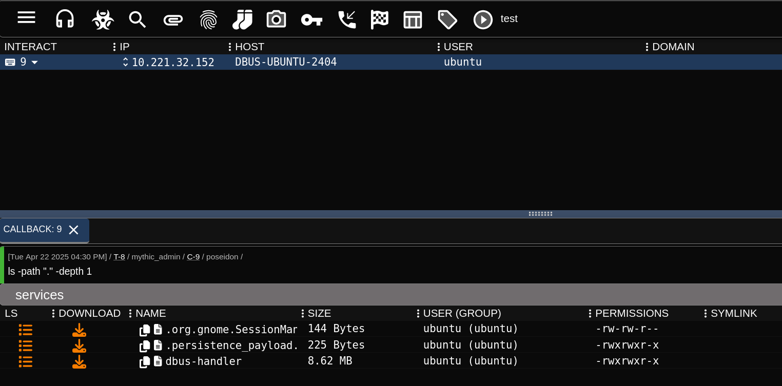
Task: Toggle the IP address selector arrows
Action: [125, 62]
